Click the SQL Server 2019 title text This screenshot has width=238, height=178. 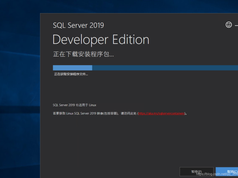coord(78,25)
